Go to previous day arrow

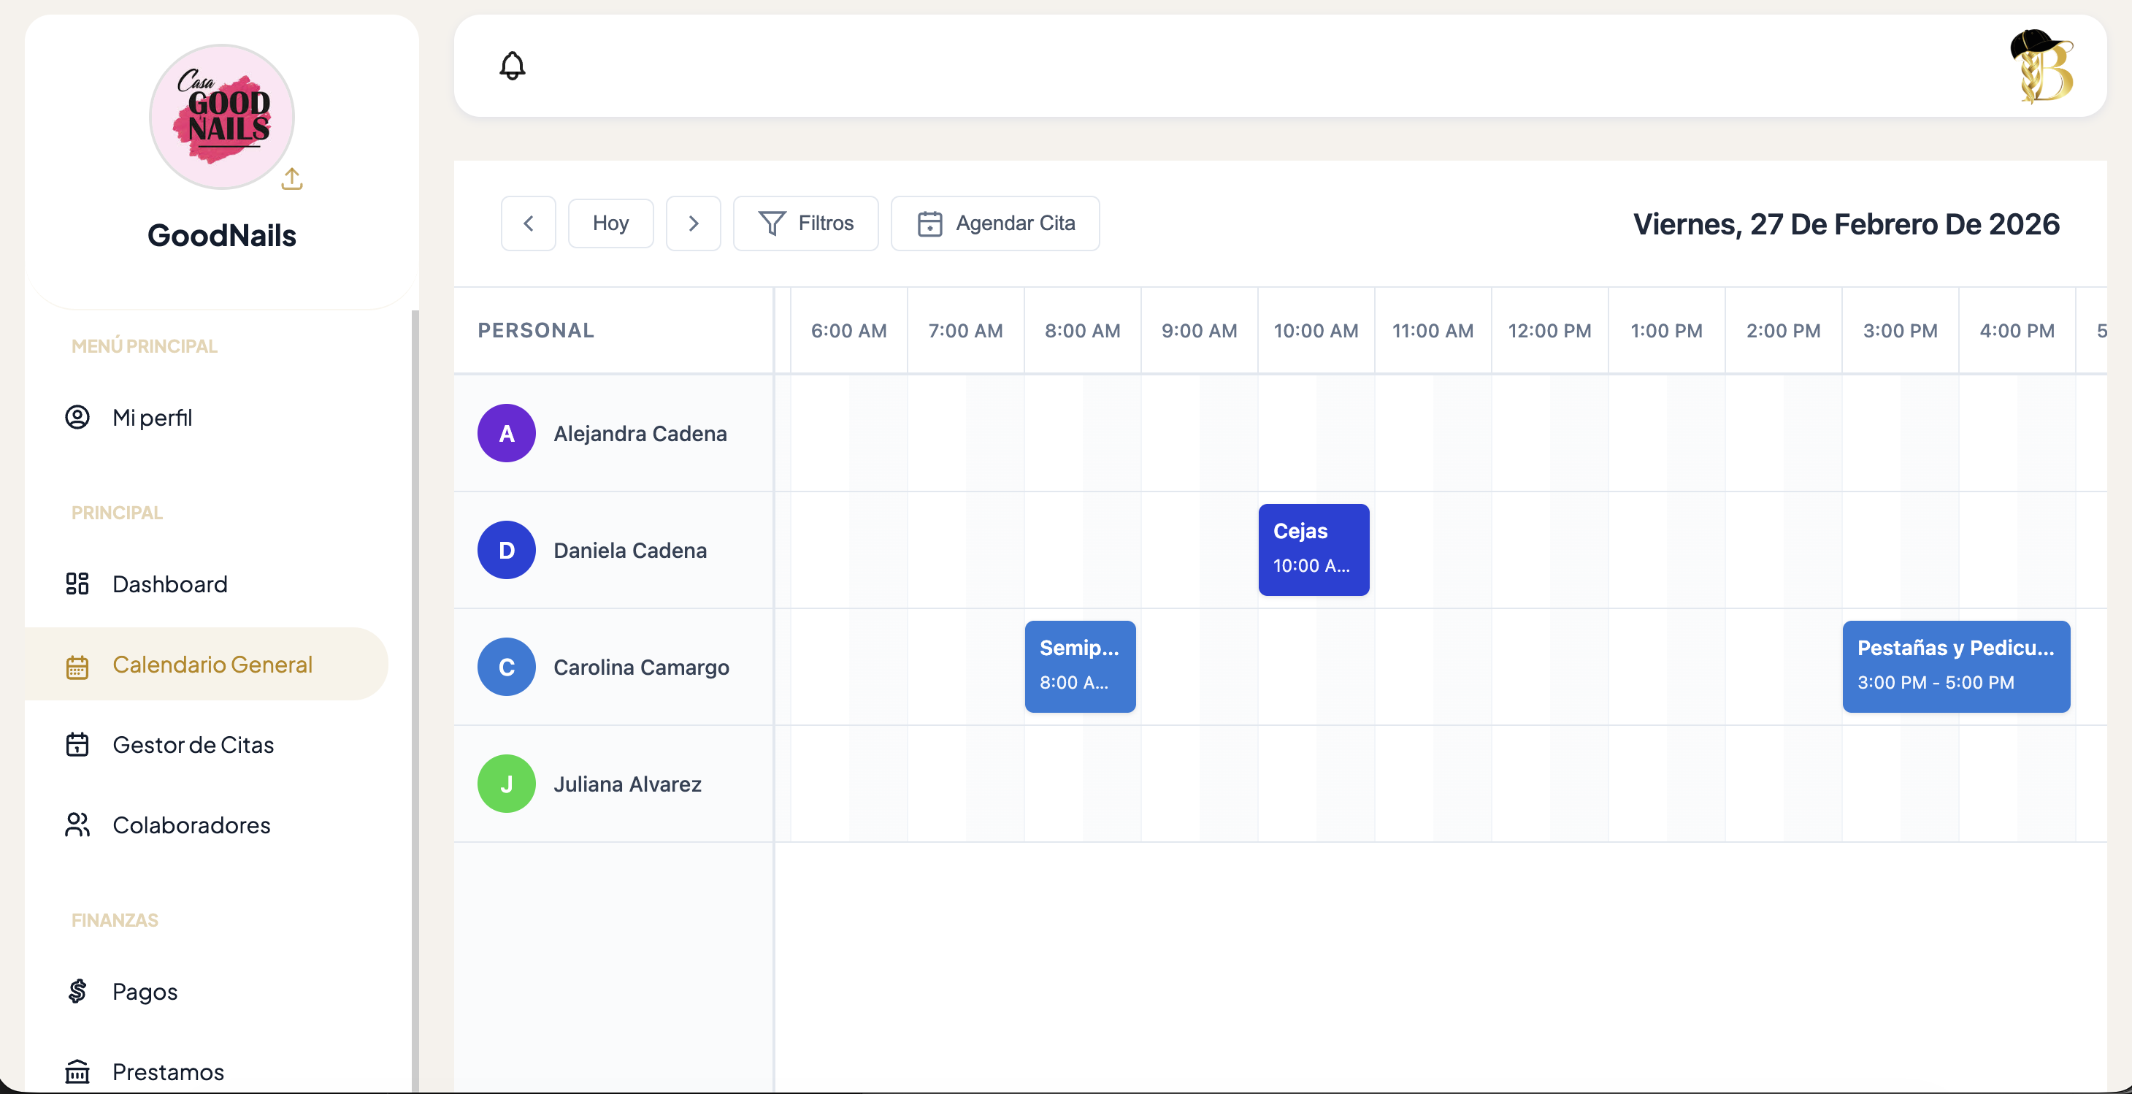tap(528, 223)
